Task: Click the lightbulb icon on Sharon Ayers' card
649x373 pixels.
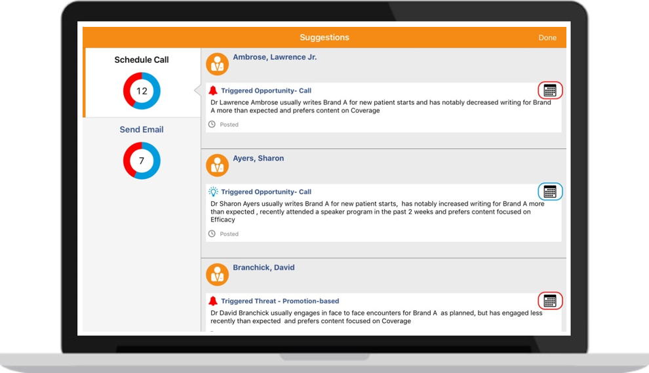Action: 213,192
